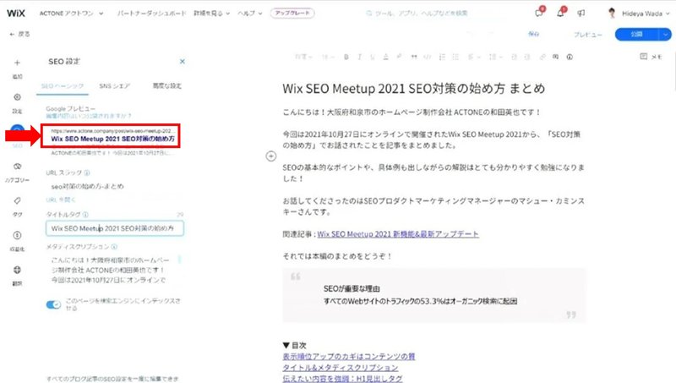Click the 保存 save button
676x383 pixels.
click(534, 34)
